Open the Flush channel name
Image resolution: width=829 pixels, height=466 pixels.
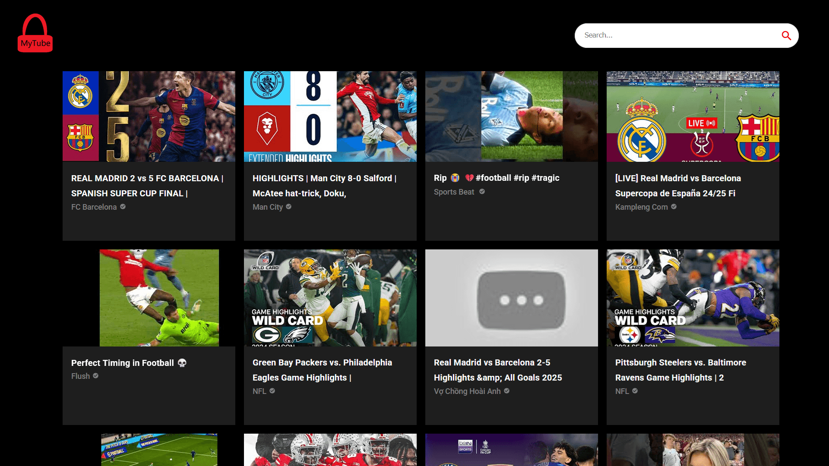click(x=80, y=376)
